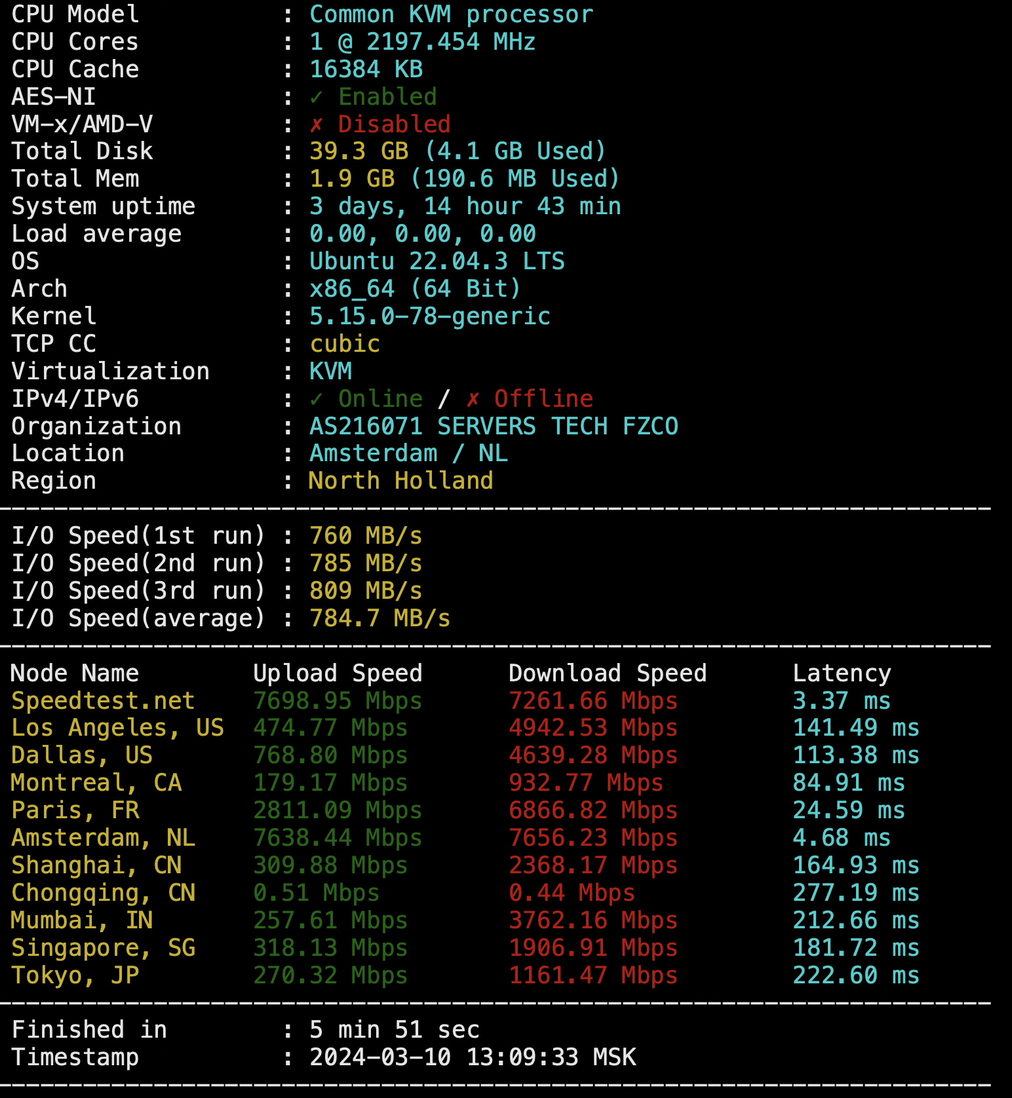Click the North Holland region value

click(400, 481)
